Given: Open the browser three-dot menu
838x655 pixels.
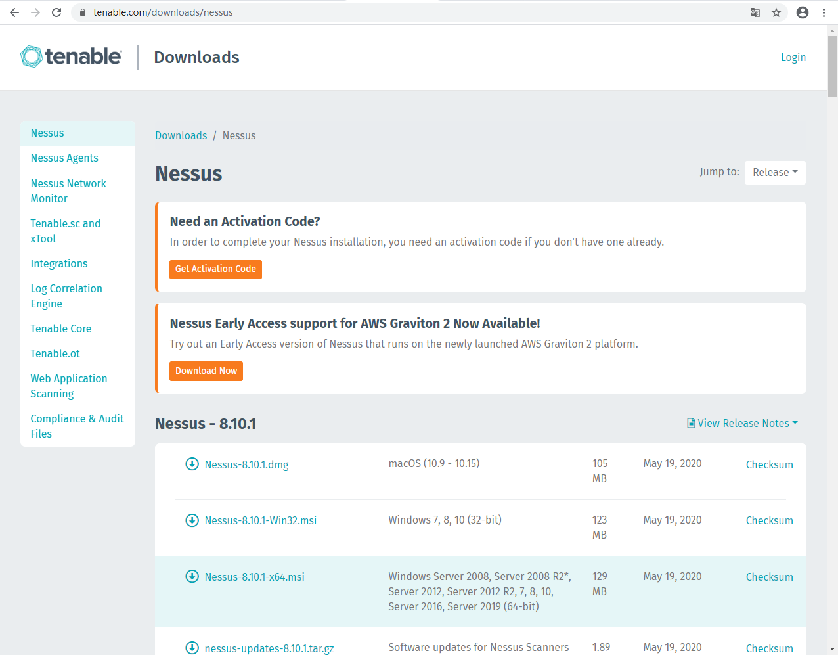Looking at the screenshot, I should [x=824, y=12].
